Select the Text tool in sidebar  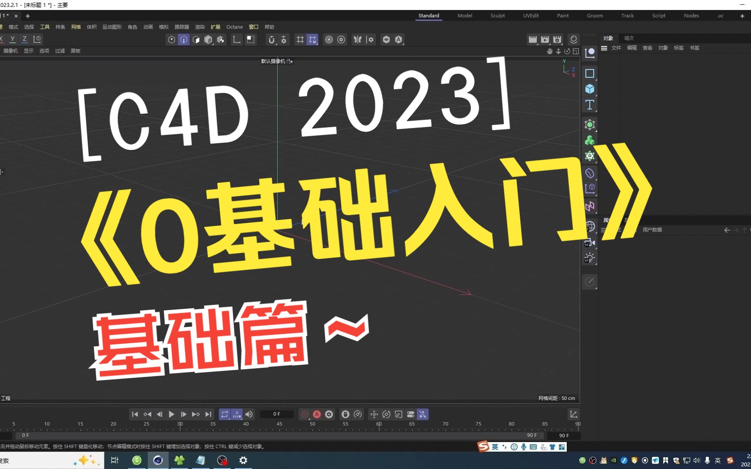(590, 104)
